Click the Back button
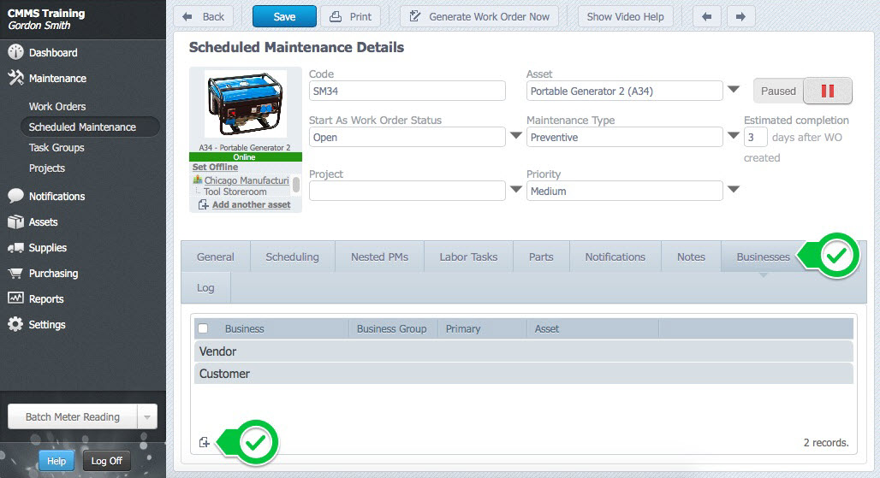Image resolution: width=880 pixels, height=478 pixels. [x=204, y=17]
